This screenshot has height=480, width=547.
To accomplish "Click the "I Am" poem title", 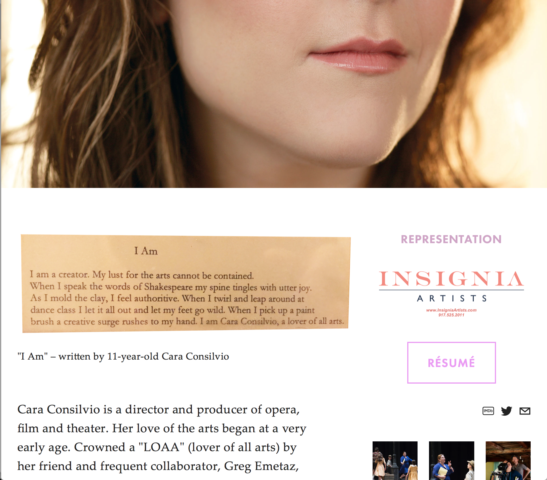I will click(x=146, y=251).
